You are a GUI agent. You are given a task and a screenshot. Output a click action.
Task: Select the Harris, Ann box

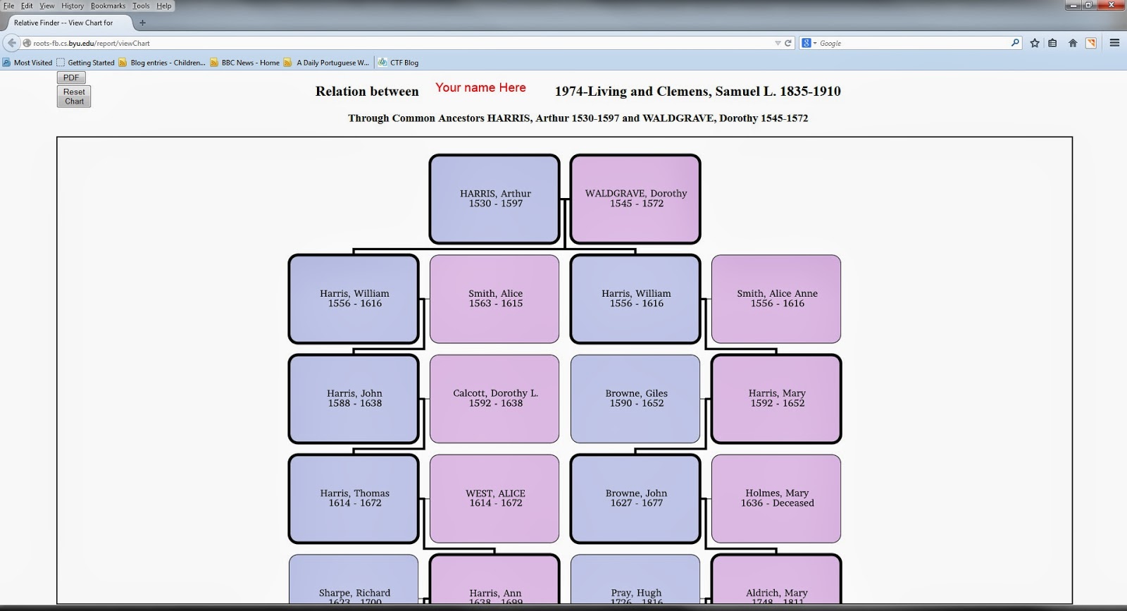tap(494, 579)
